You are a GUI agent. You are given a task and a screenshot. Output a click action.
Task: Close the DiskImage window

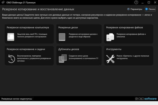click(155, 2)
